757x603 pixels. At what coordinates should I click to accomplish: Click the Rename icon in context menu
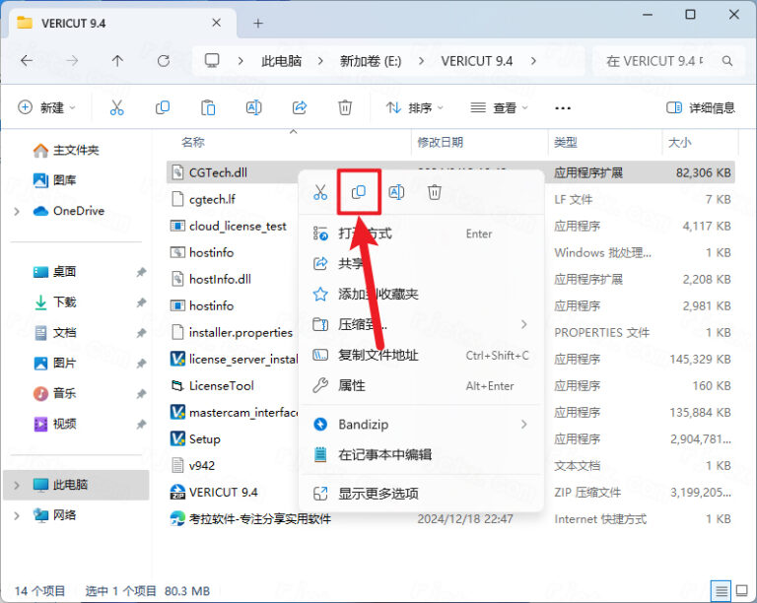tap(396, 192)
